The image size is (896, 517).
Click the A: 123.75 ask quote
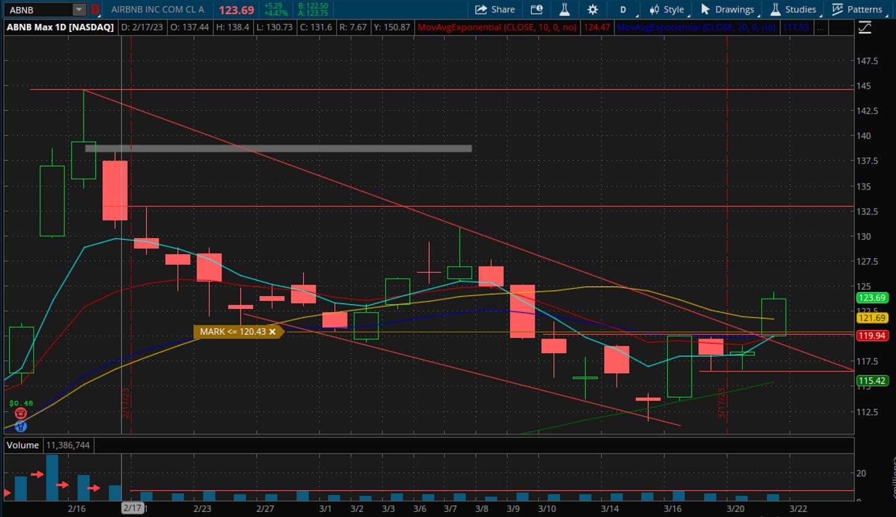point(313,14)
